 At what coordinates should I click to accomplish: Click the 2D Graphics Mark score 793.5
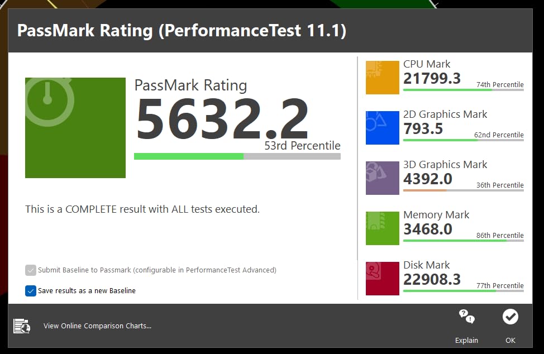pyautogui.click(x=423, y=128)
